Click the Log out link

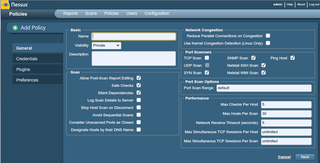314,4
